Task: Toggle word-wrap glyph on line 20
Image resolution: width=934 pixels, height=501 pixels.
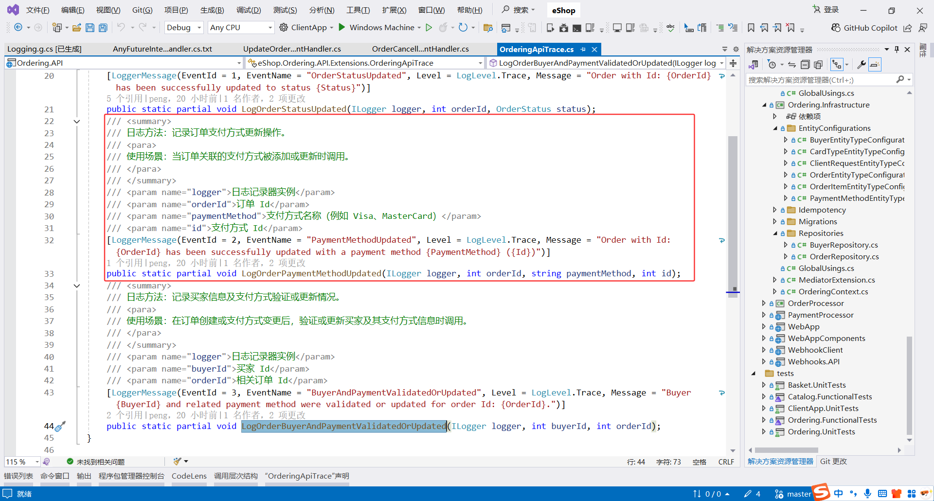Action: pyautogui.click(x=722, y=76)
